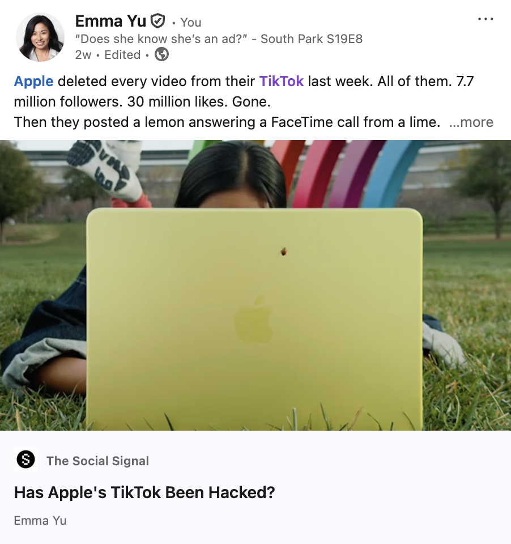Click the South Park S19E8 headline text

pos(219,39)
